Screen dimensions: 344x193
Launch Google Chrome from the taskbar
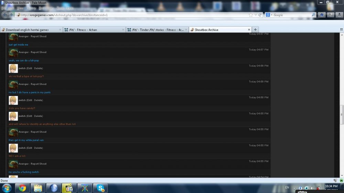(22, 188)
